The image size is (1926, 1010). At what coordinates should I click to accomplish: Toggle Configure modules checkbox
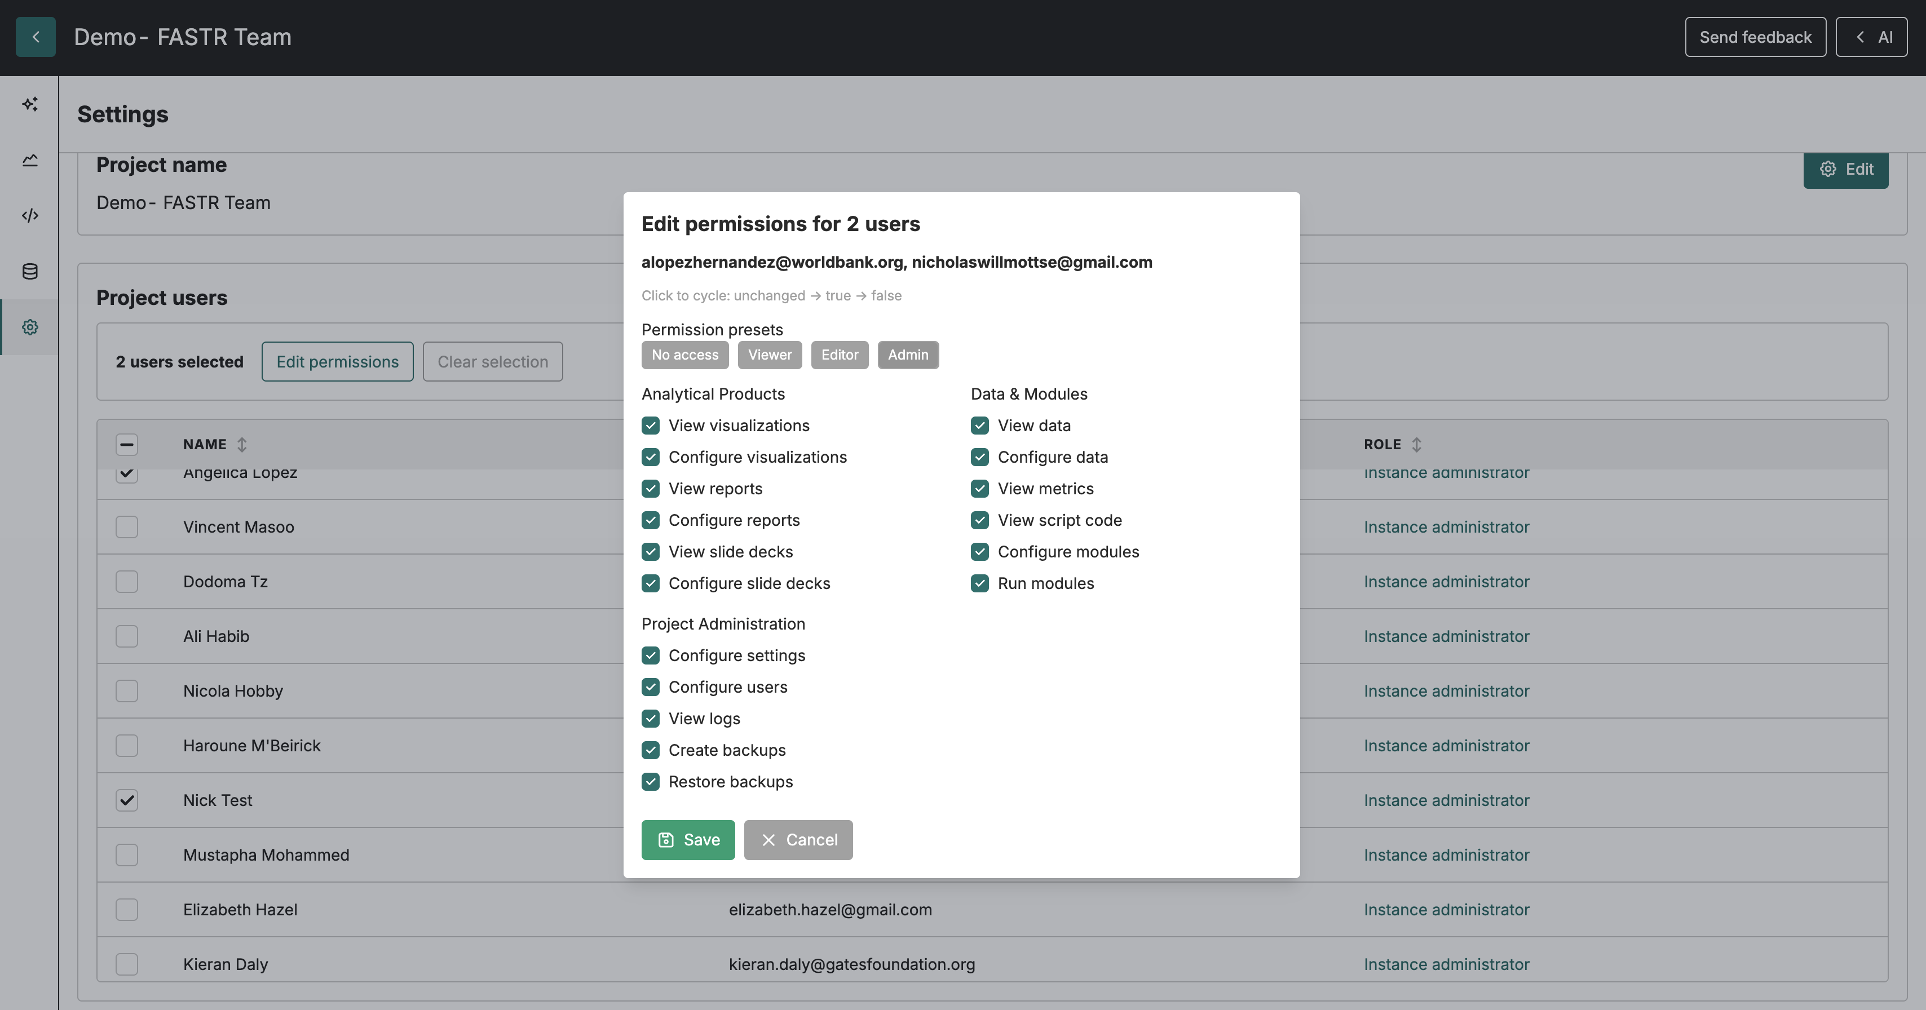979,552
